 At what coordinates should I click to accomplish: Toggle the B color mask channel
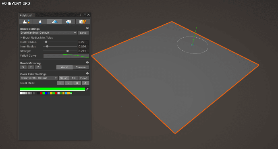pos(77,83)
